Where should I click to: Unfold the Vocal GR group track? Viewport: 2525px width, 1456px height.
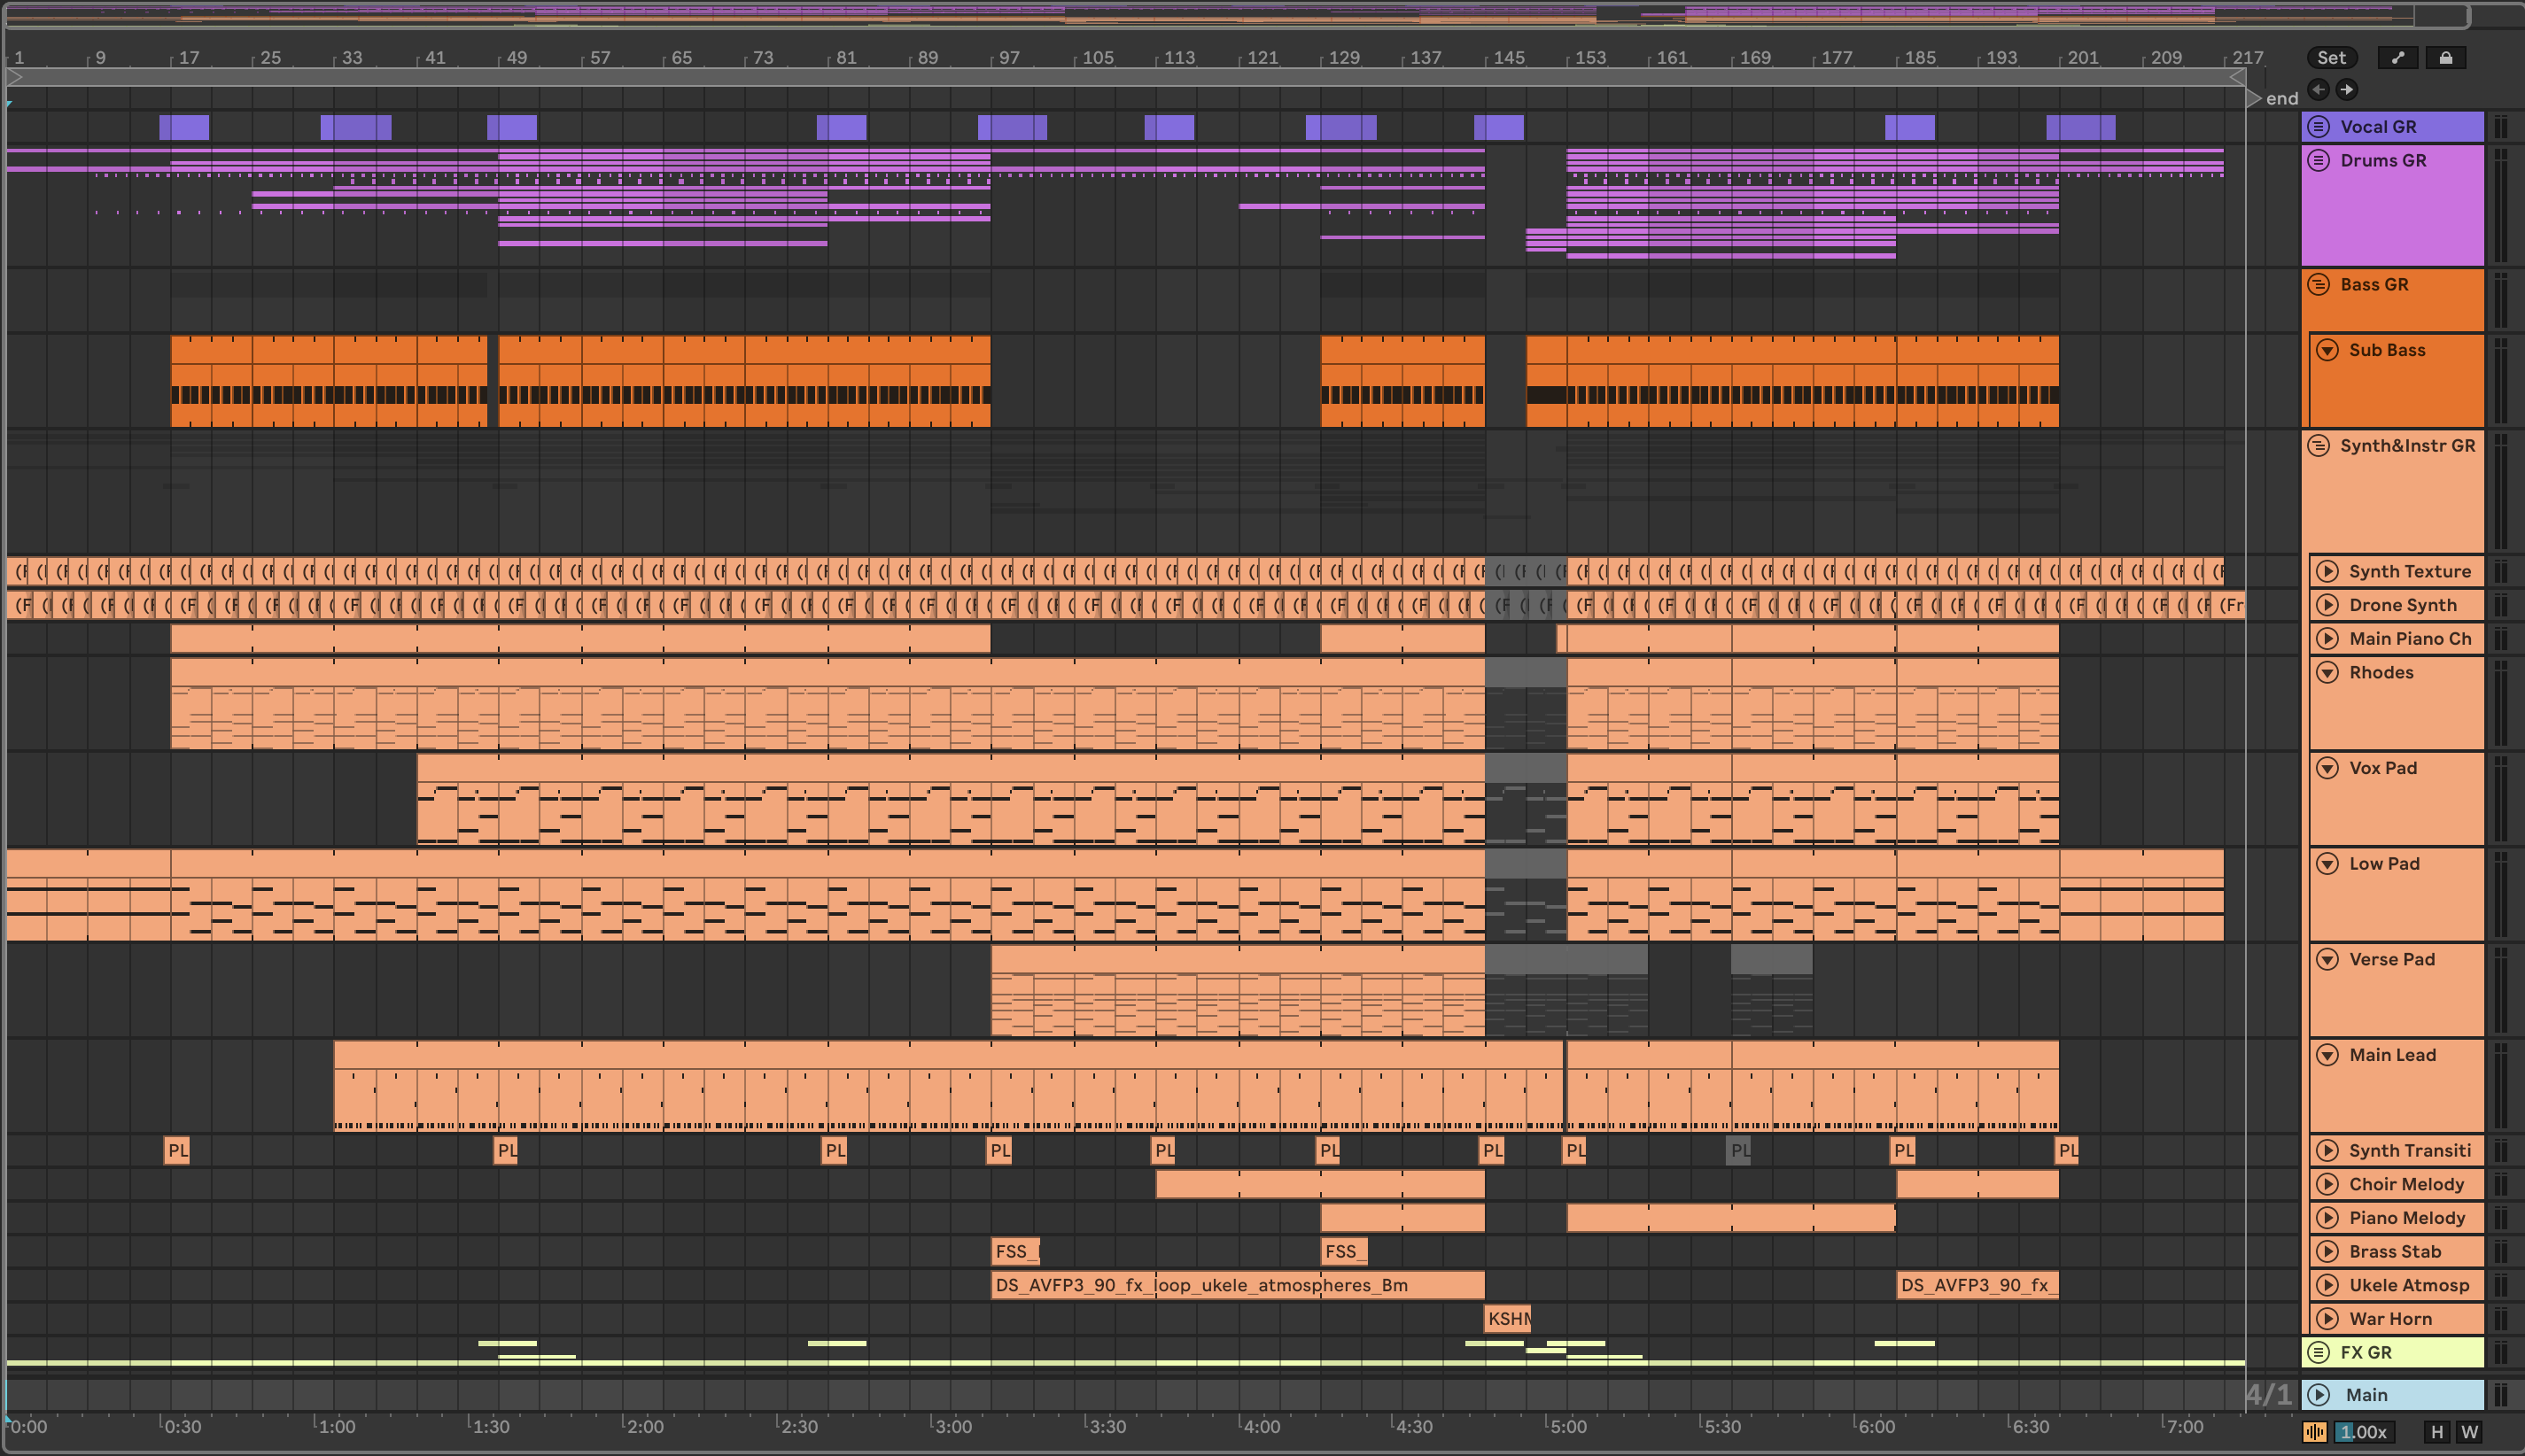2319,127
